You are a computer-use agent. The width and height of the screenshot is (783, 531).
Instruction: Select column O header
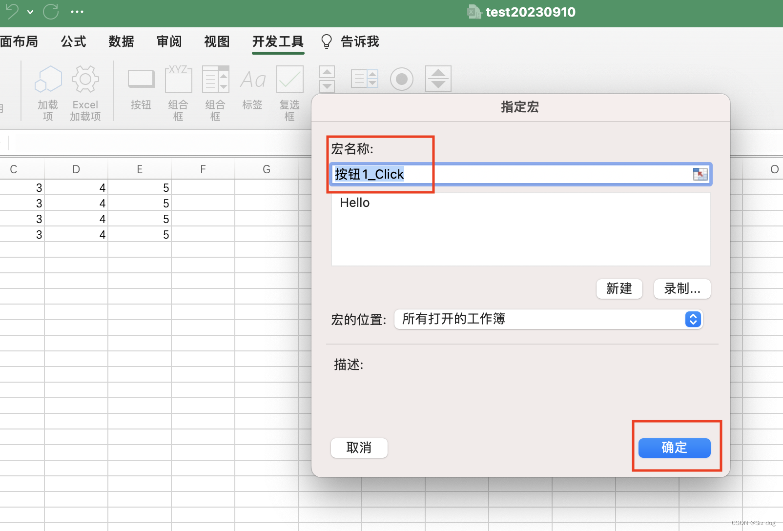tap(774, 169)
